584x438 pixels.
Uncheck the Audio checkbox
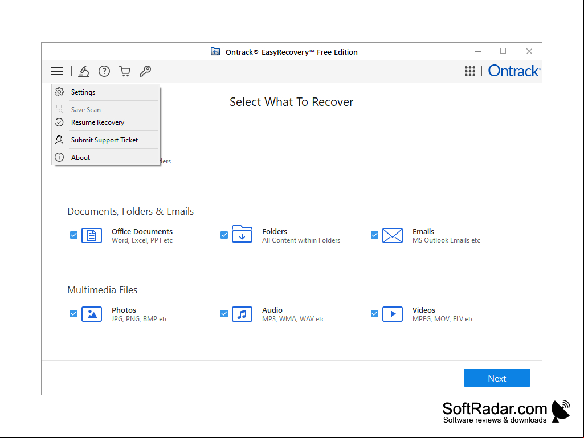224,314
